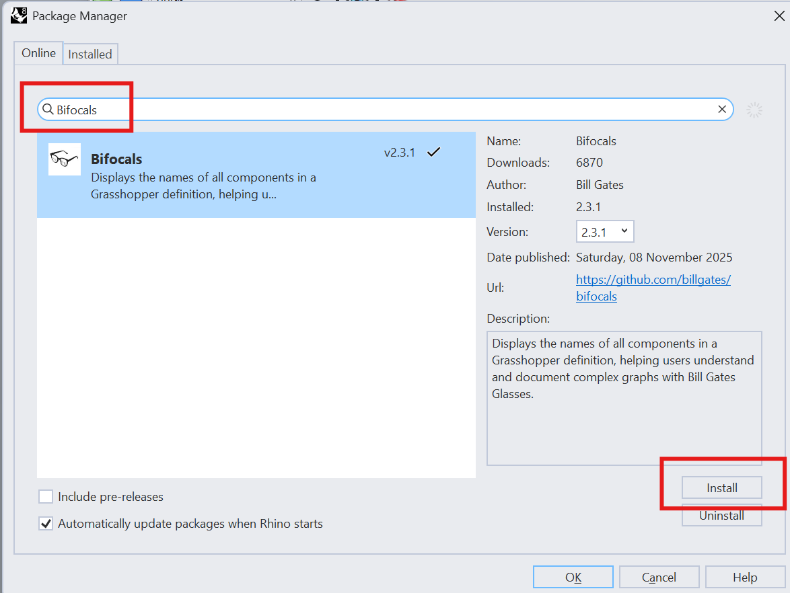The height and width of the screenshot is (593, 790).
Task: Disable automatic package updates when Rhino starts
Action: (x=46, y=524)
